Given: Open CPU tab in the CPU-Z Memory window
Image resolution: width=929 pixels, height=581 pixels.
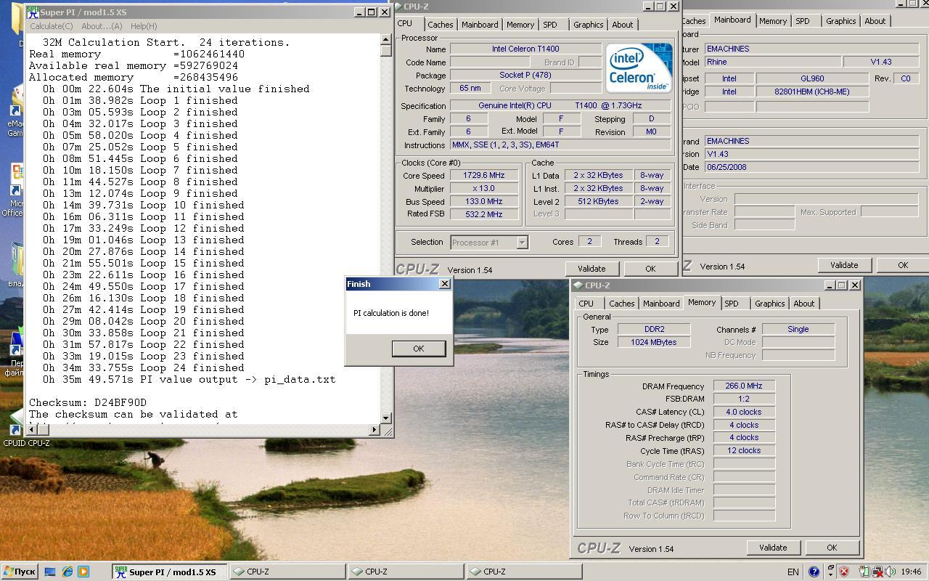Looking at the screenshot, I should [x=586, y=304].
